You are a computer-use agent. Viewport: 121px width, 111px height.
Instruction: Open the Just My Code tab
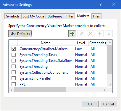click(33, 16)
